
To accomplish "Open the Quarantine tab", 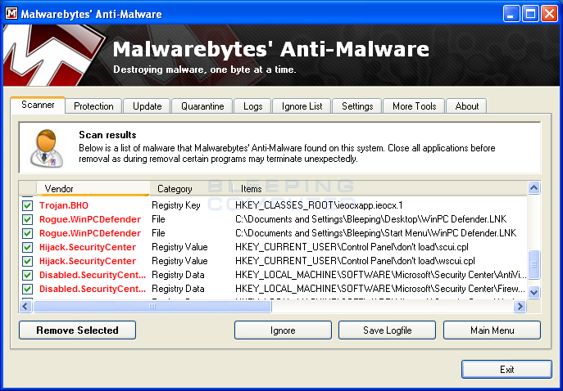I will [x=202, y=106].
